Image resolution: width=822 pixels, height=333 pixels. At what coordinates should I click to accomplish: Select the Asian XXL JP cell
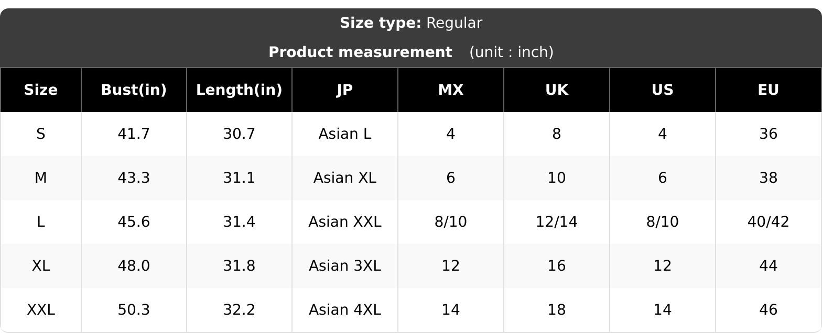[x=345, y=222]
